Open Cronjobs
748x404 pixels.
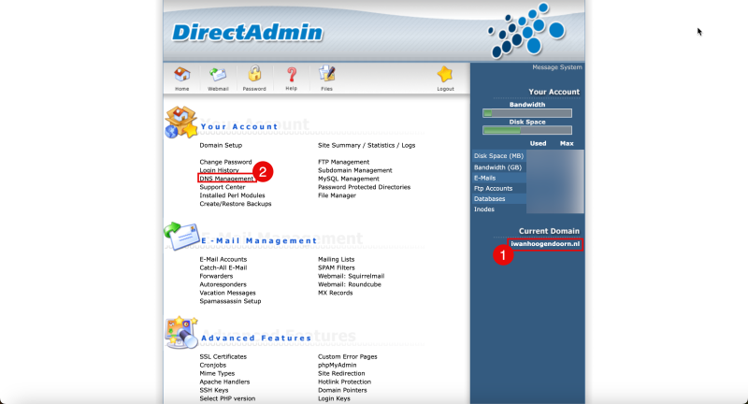click(x=213, y=365)
